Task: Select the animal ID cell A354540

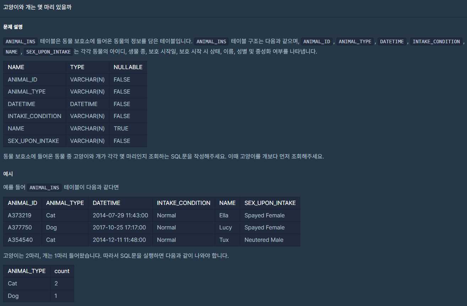Action: [20, 240]
